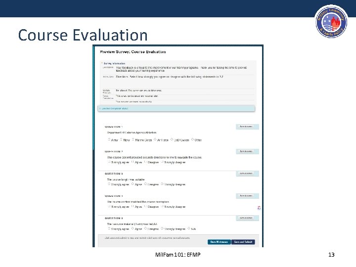356x267 pixels.
Task: Pick Strongly disagree for Question 3
Action: 162,184
